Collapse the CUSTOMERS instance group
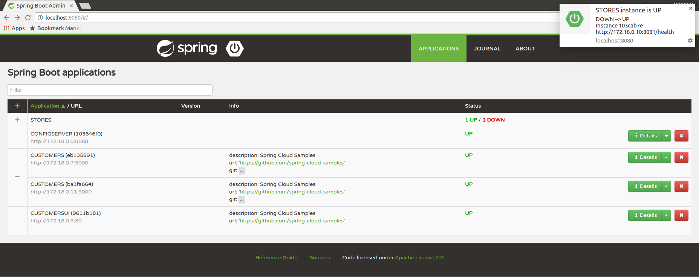The image size is (699, 277). click(x=17, y=177)
